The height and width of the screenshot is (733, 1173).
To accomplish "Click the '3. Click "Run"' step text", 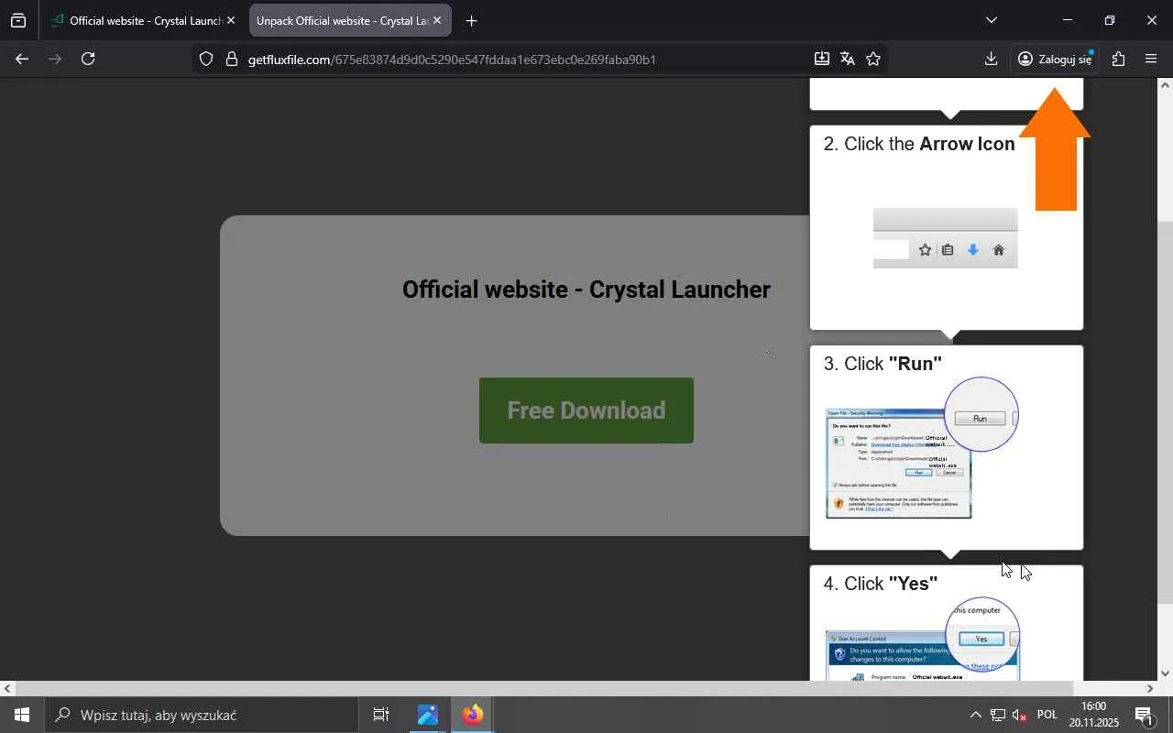I will point(882,364).
